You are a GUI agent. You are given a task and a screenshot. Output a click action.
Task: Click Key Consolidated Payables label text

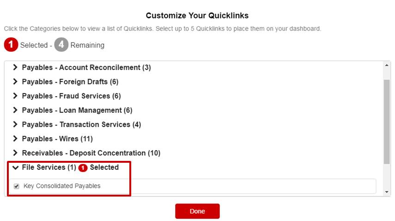(62, 186)
